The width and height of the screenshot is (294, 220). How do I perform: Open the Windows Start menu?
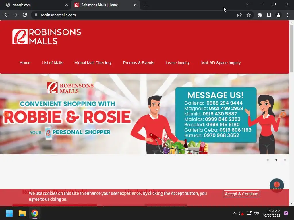[x=9, y=213]
